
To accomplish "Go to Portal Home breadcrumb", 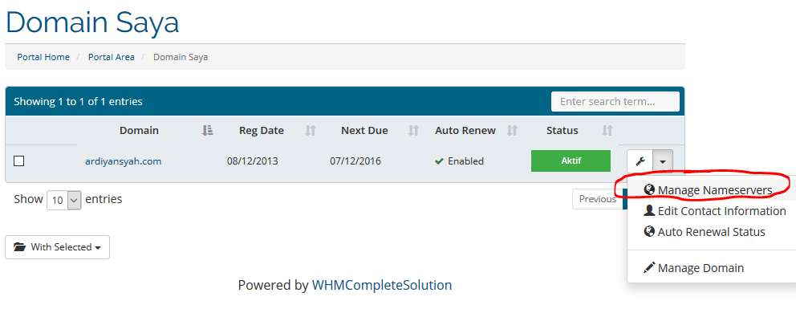I will [43, 57].
